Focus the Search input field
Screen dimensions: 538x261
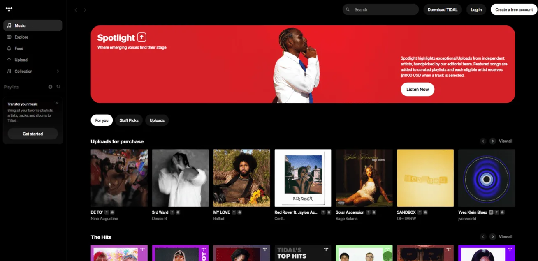380,9
